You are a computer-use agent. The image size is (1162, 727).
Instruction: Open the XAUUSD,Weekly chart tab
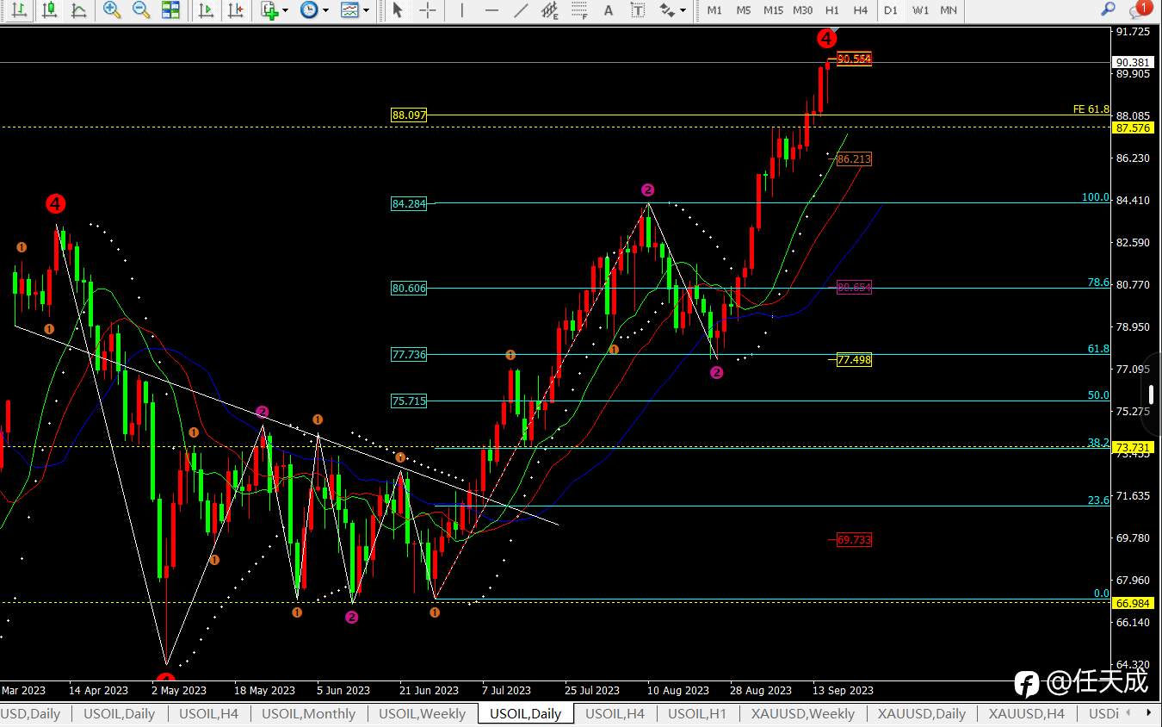[x=802, y=713]
